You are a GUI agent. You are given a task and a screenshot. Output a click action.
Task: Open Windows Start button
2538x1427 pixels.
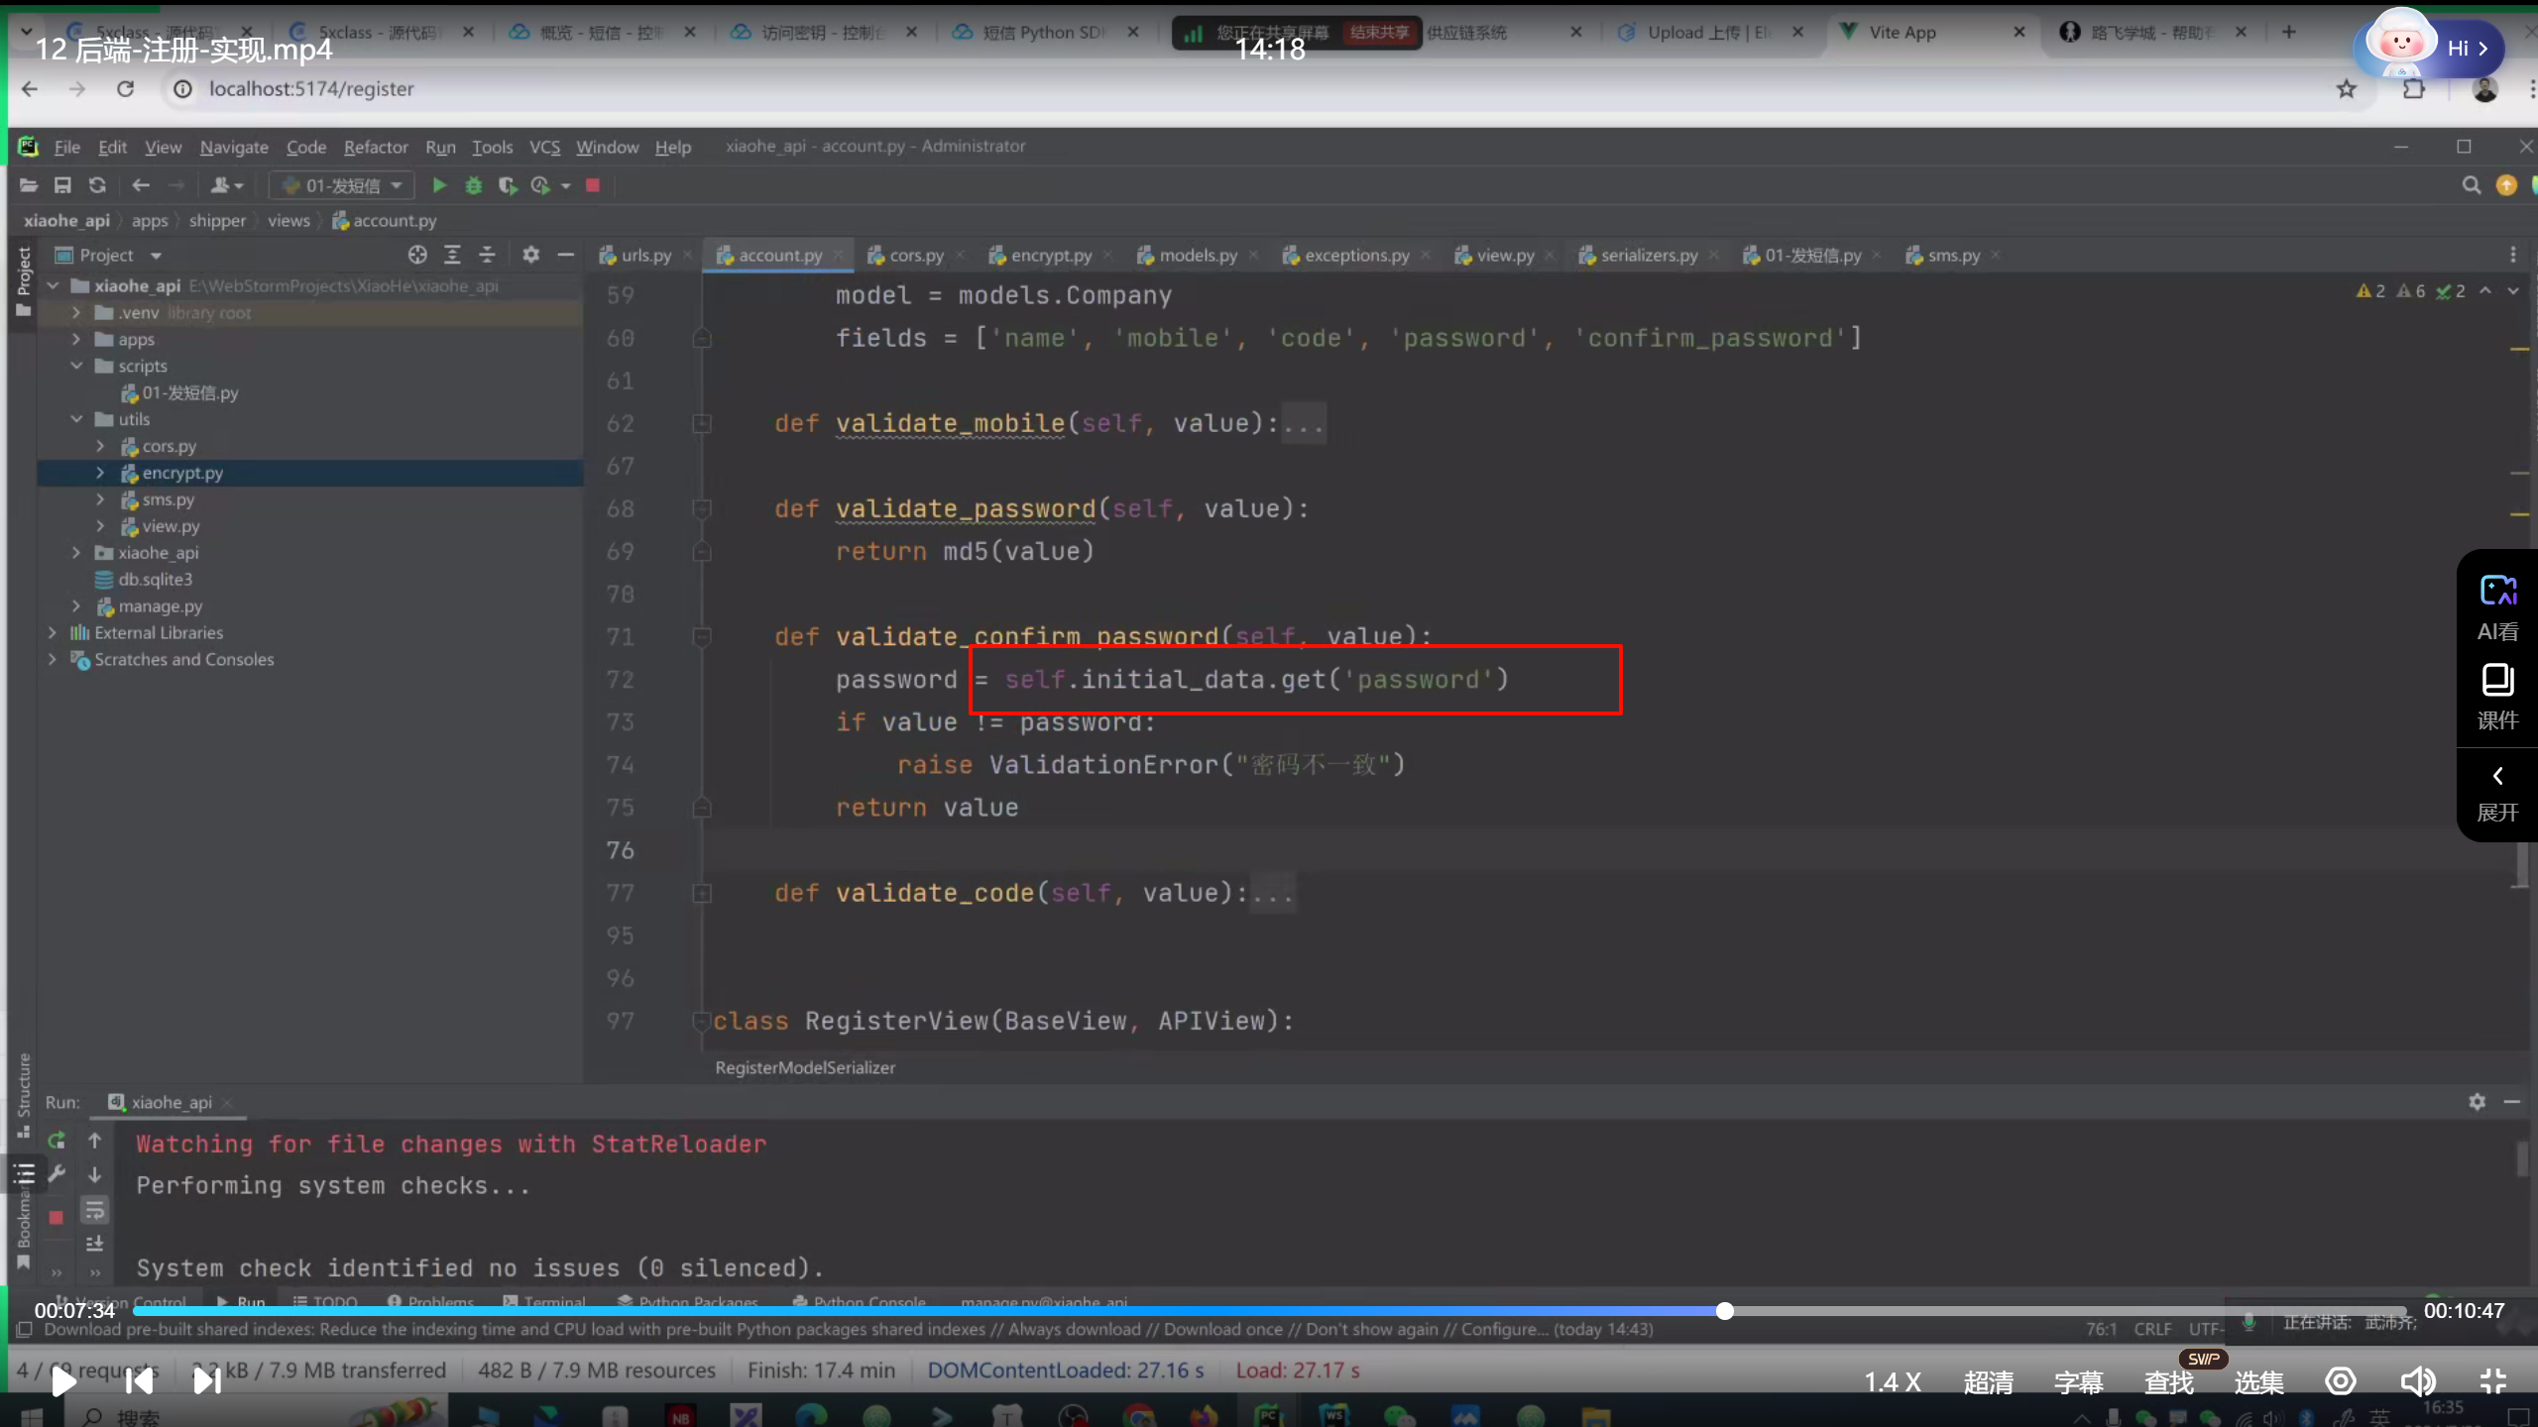(31, 1416)
